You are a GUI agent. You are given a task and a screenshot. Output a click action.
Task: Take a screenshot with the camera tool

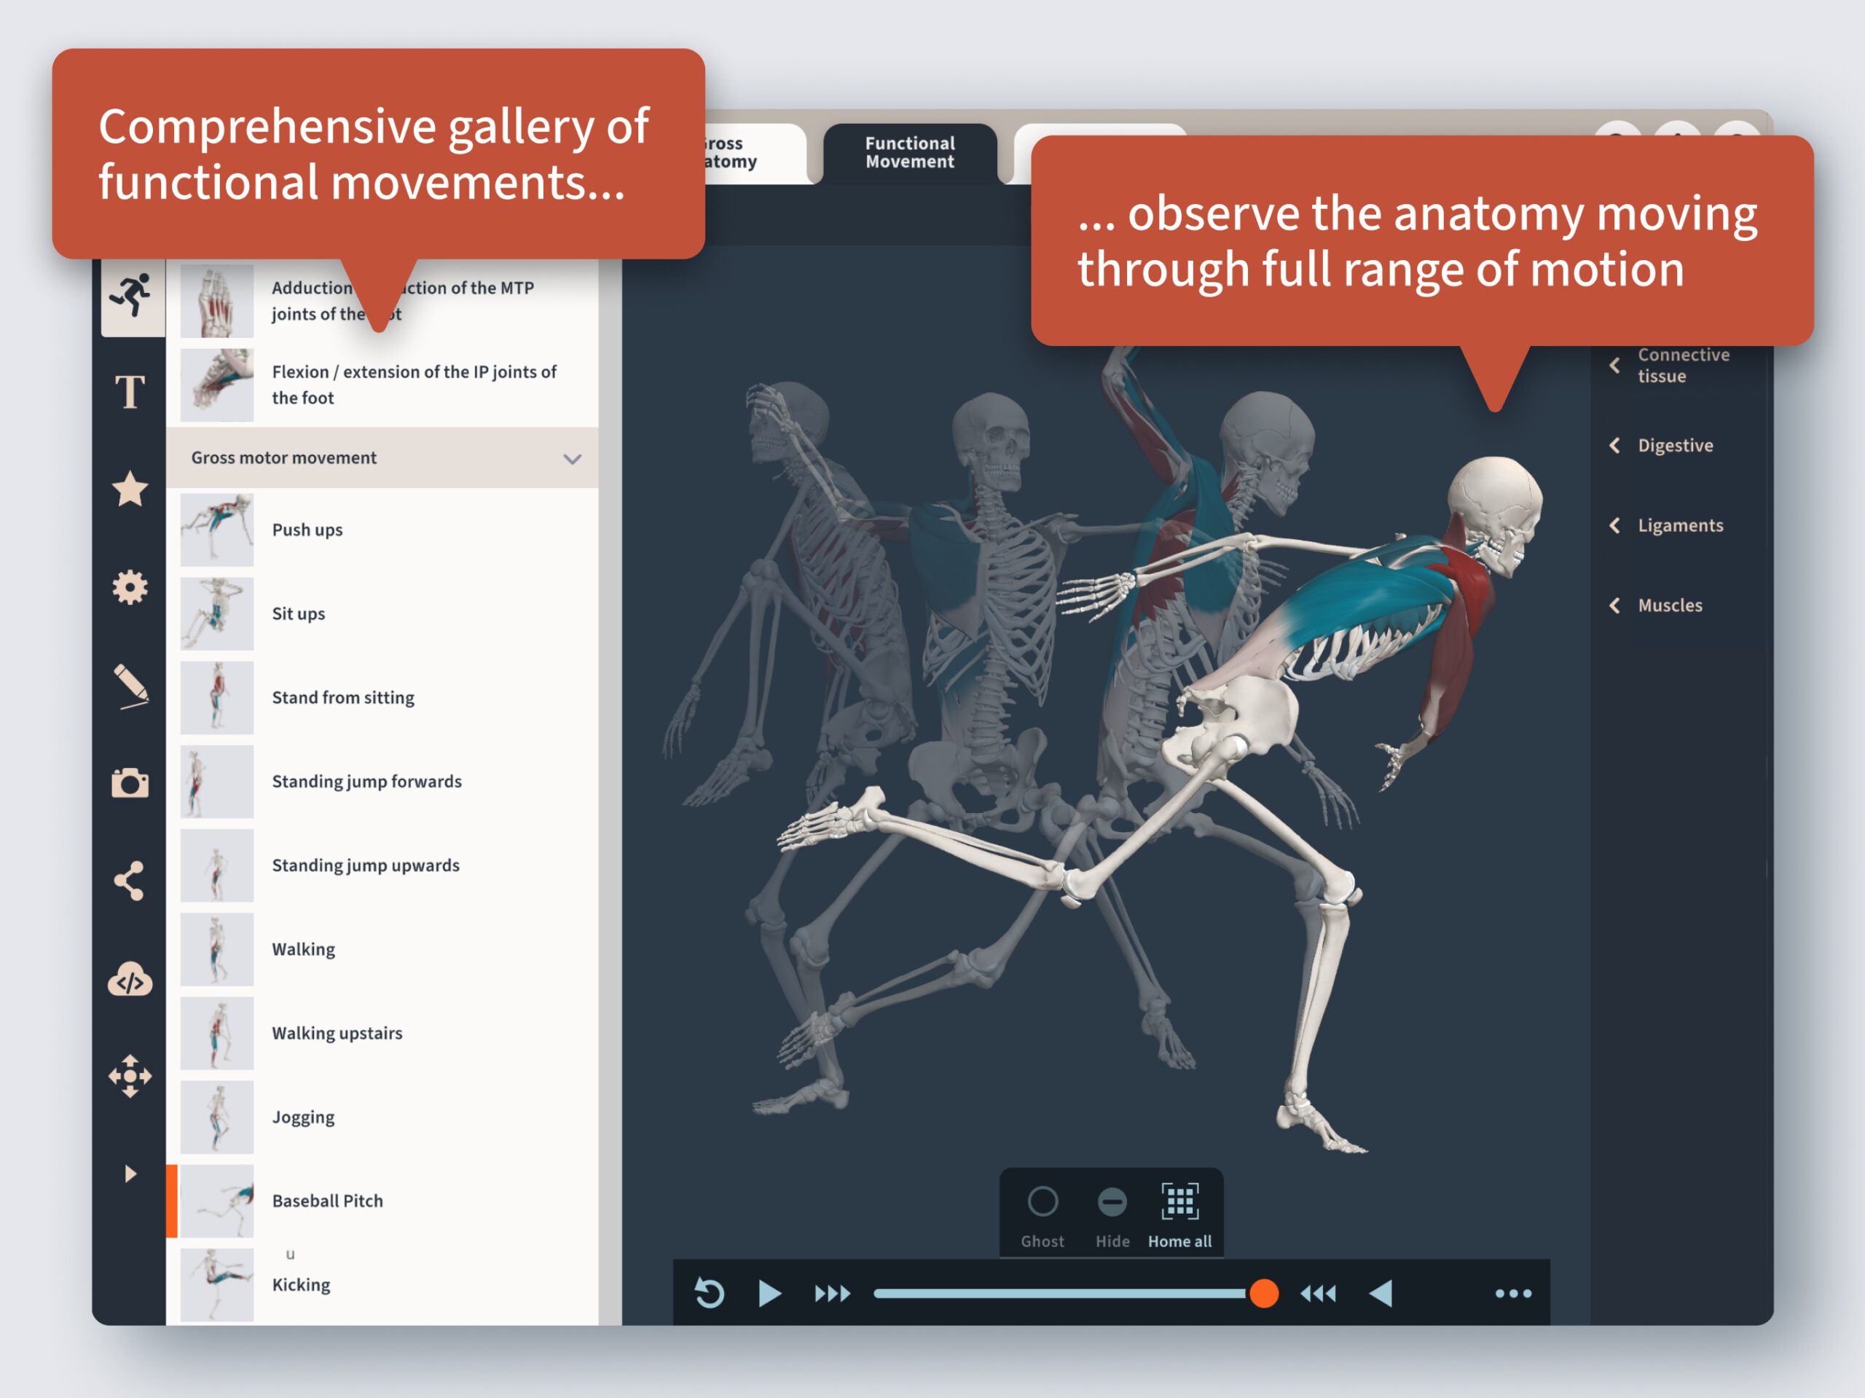point(132,782)
